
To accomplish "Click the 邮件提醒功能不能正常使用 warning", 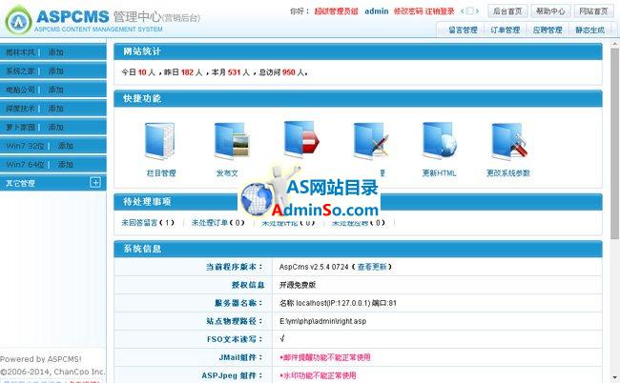I will pyautogui.click(x=325, y=357).
